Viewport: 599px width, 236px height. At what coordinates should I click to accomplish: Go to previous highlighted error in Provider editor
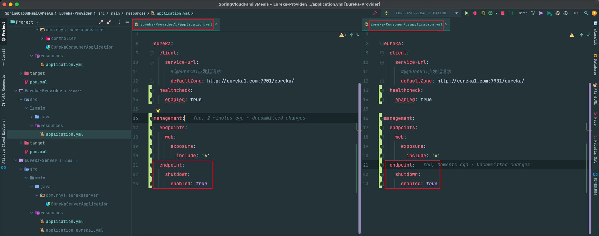[x=351, y=35]
